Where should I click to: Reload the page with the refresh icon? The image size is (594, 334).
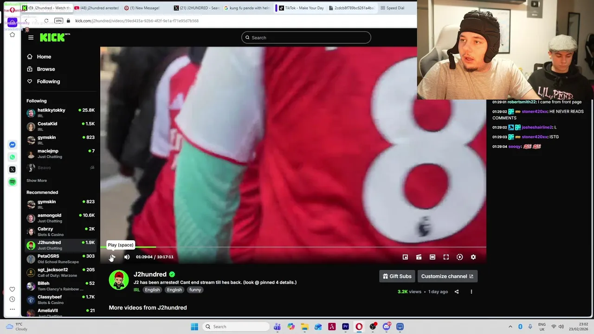46,21
